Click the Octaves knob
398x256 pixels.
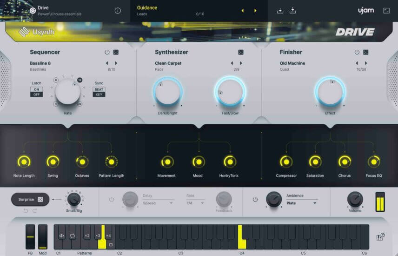coord(82,162)
